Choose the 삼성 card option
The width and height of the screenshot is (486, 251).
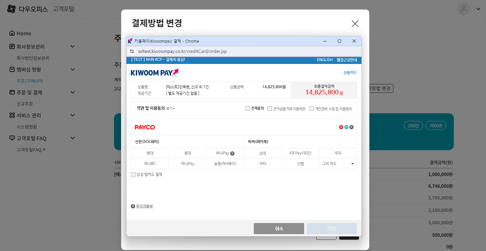click(263, 153)
